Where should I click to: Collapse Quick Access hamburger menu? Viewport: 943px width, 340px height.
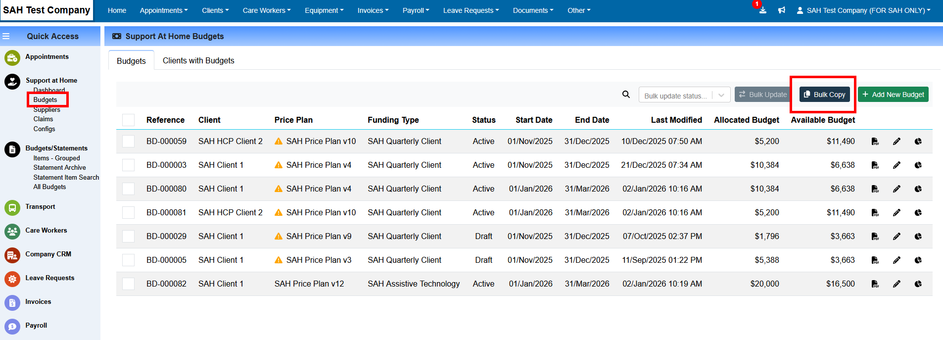coord(6,36)
